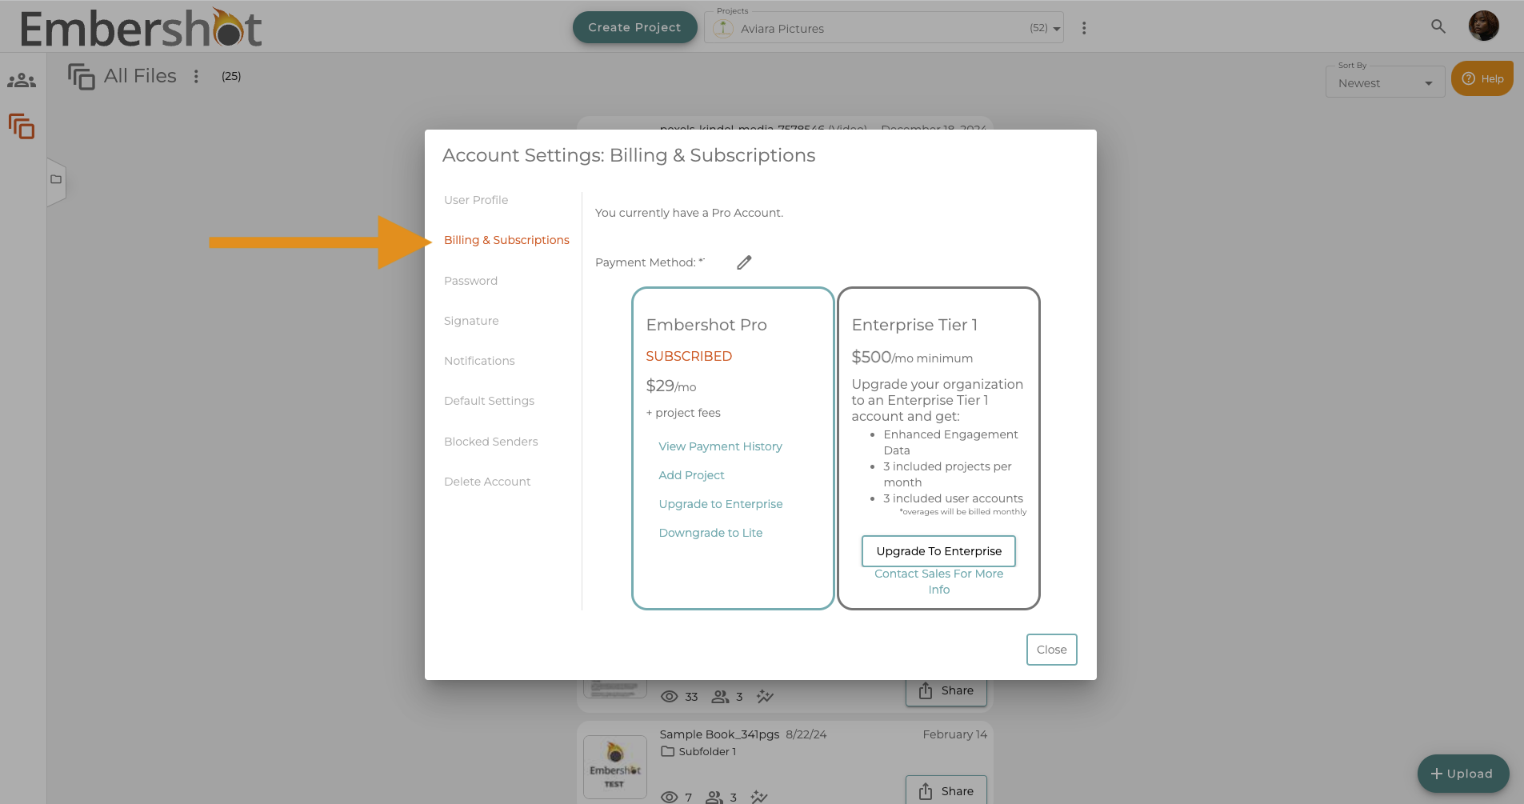Open the Projects dropdown Aviara Pictures
Viewport: 1524px width, 804px height.
pos(884,28)
